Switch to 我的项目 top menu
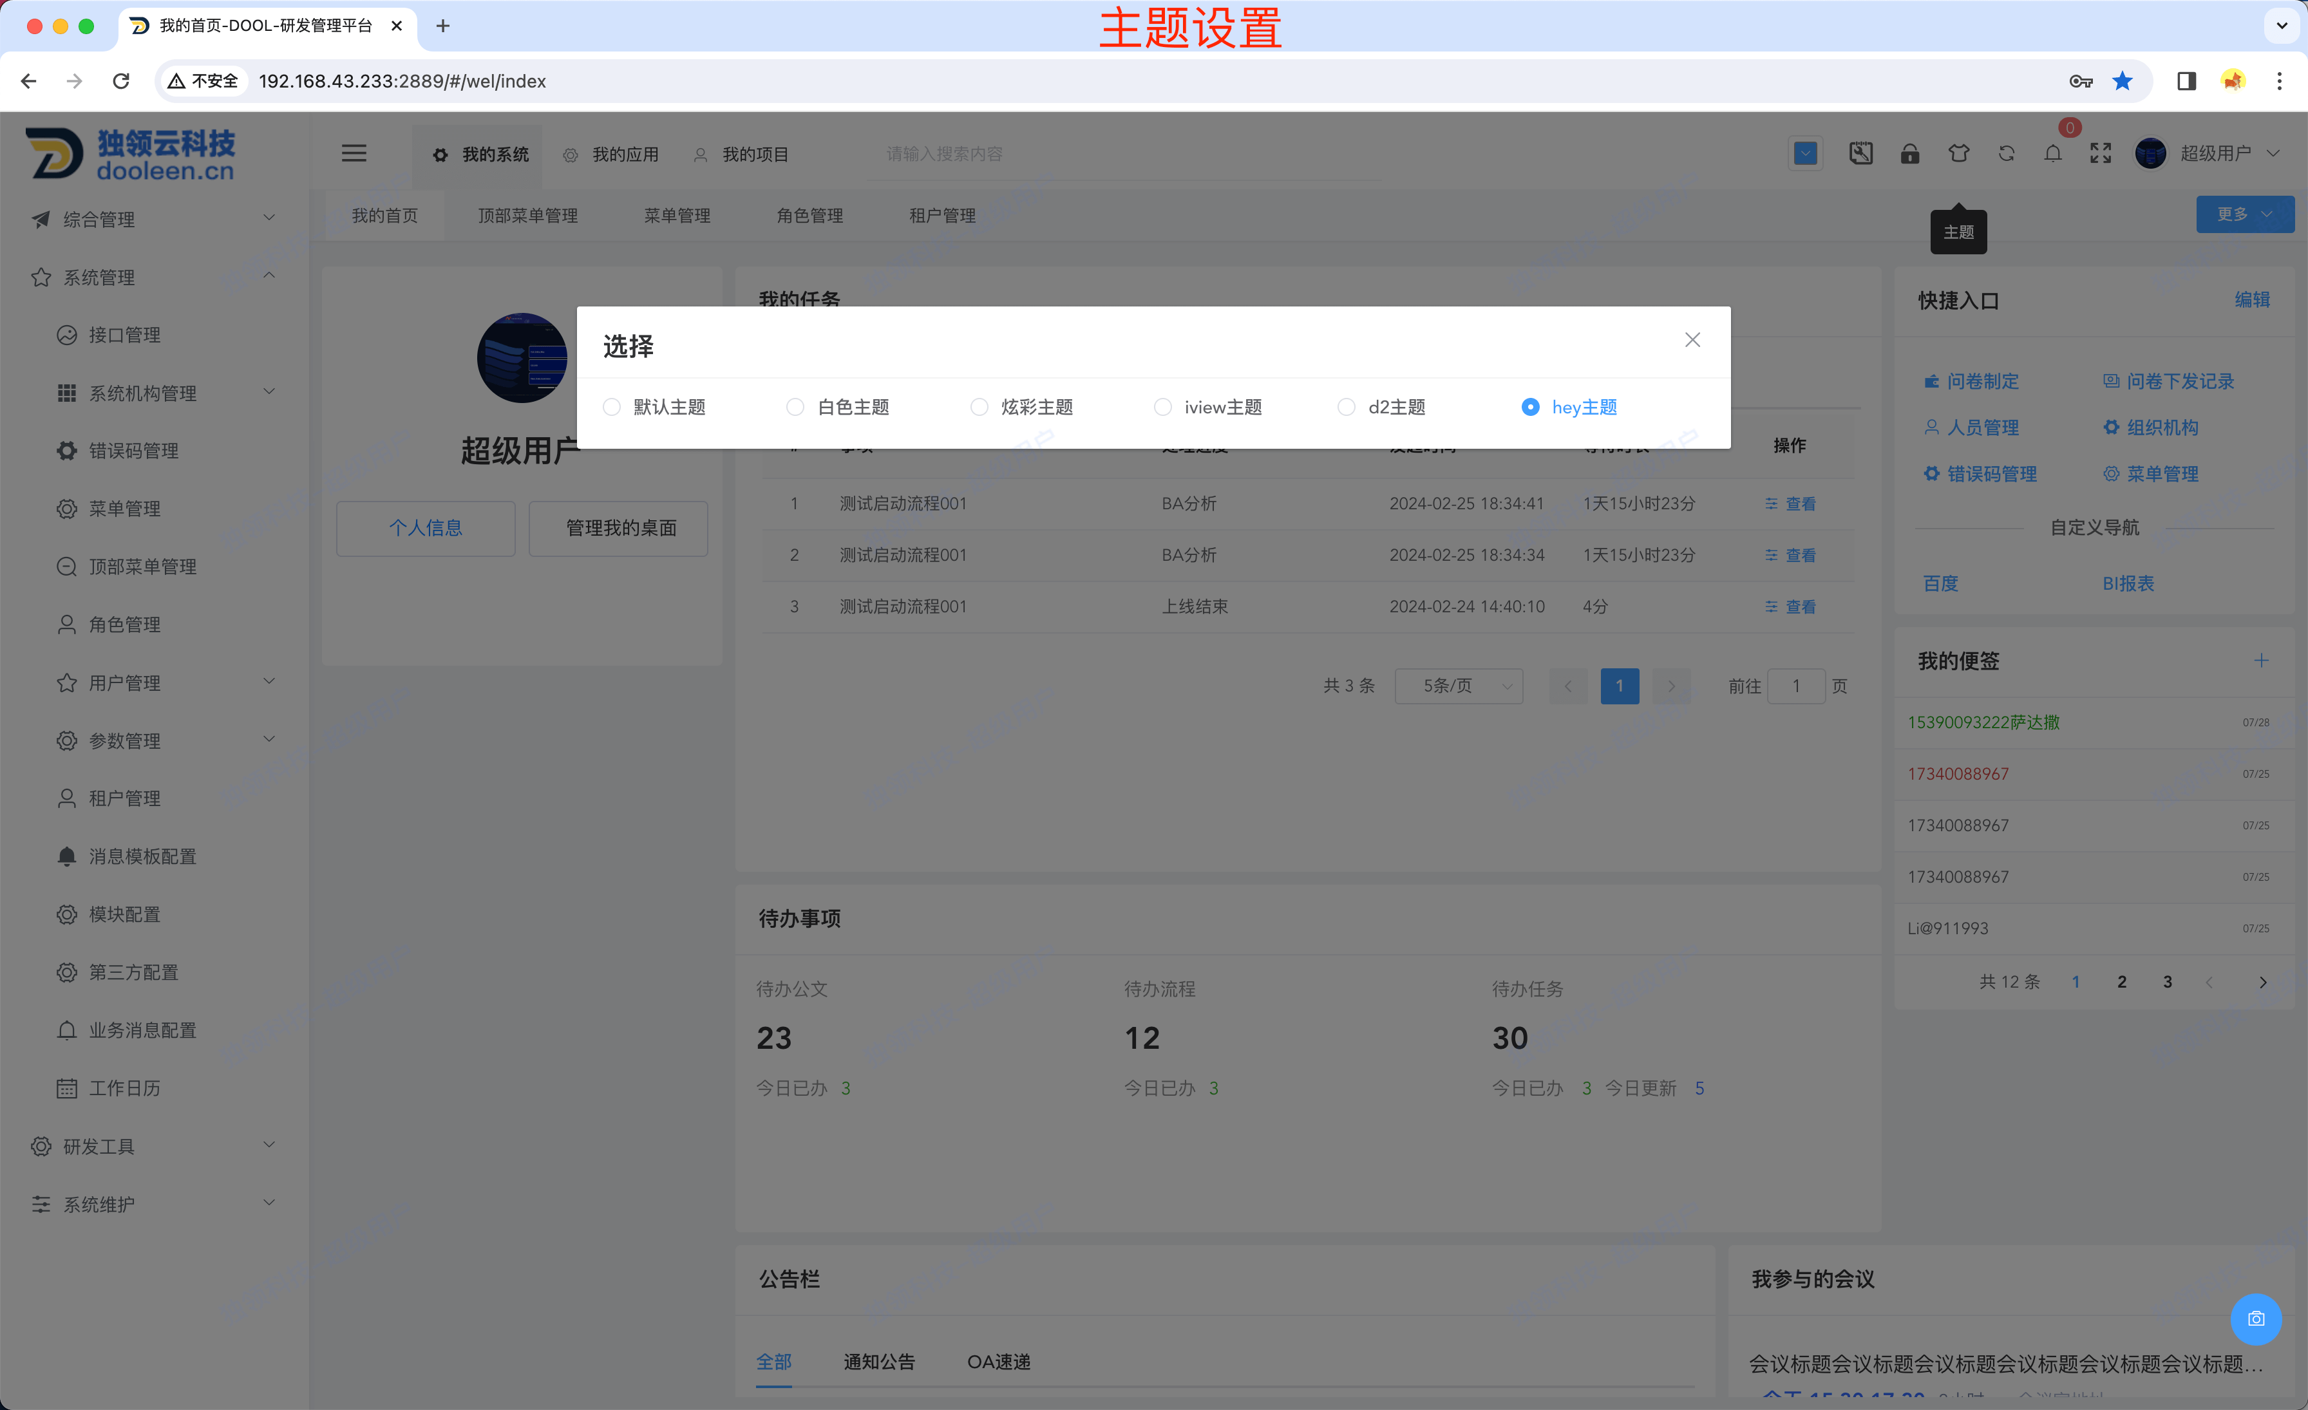The height and width of the screenshot is (1410, 2308). (x=741, y=155)
